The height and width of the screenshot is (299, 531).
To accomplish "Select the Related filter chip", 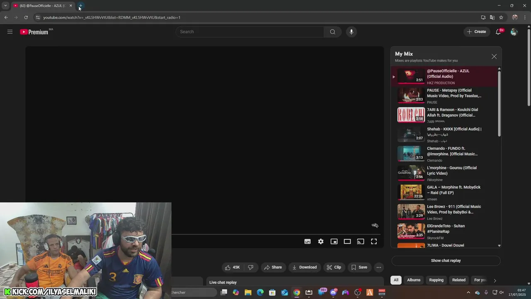I will 459,280.
